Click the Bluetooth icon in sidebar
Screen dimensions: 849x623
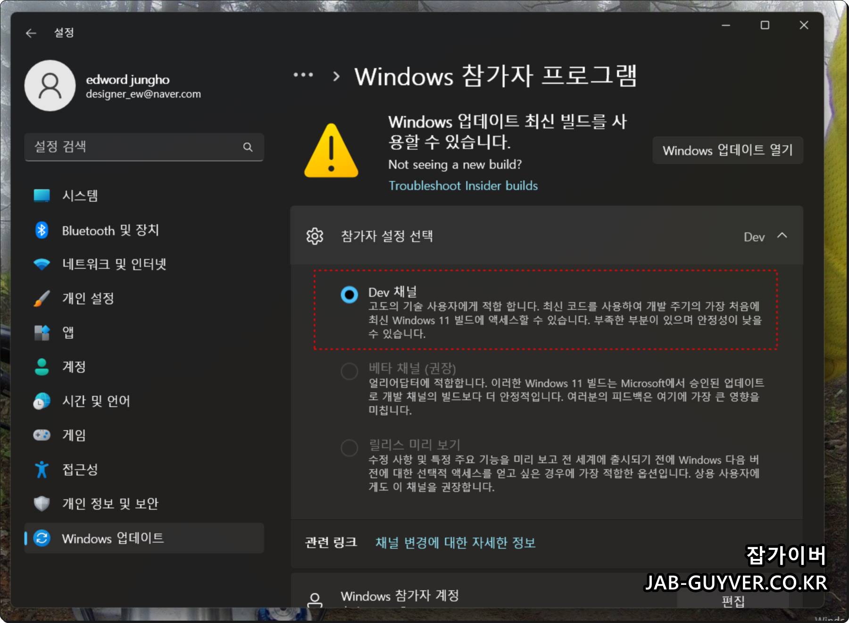[x=42, y=230]
